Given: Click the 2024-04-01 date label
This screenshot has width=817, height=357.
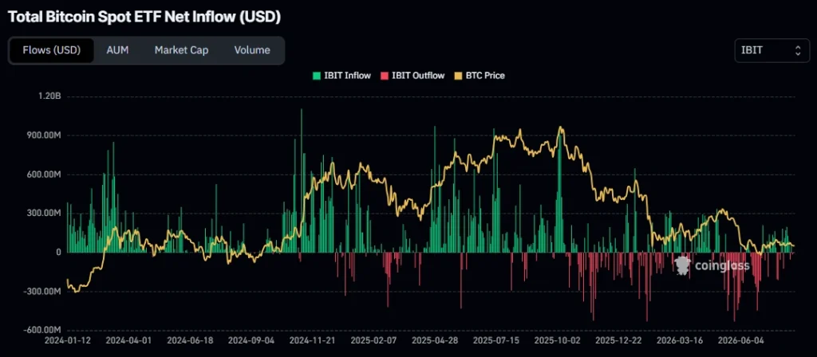Looking at the screenshot, I should tap(128, 340).
